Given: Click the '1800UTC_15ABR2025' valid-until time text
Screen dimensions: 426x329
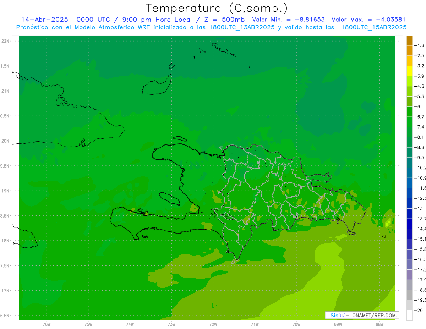Looking at the screenshot, I should click(x=374, y=27).
